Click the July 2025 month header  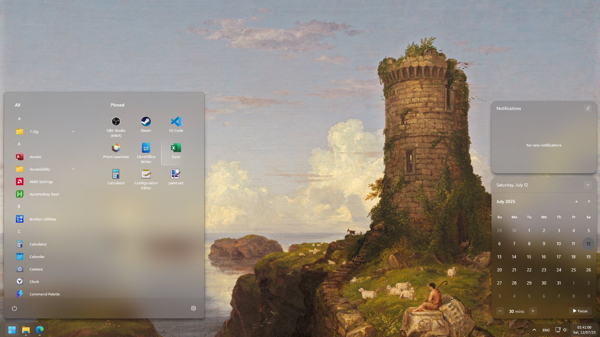(x=506, y=201)
